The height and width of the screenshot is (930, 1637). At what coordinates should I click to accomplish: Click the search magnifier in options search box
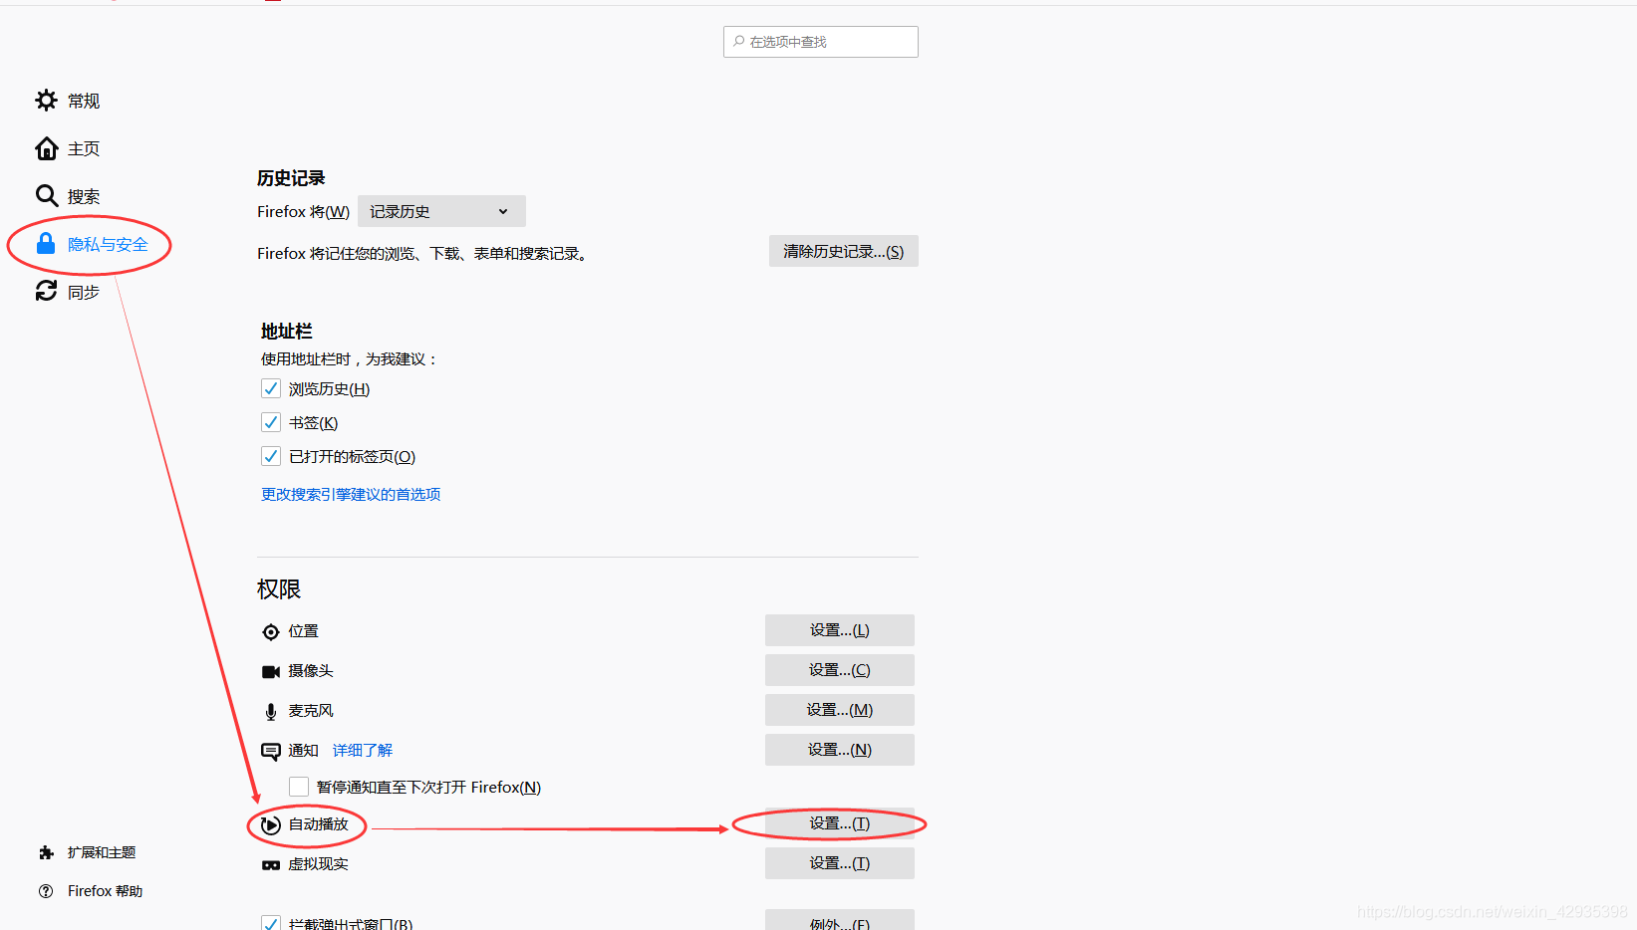[738, 41]
